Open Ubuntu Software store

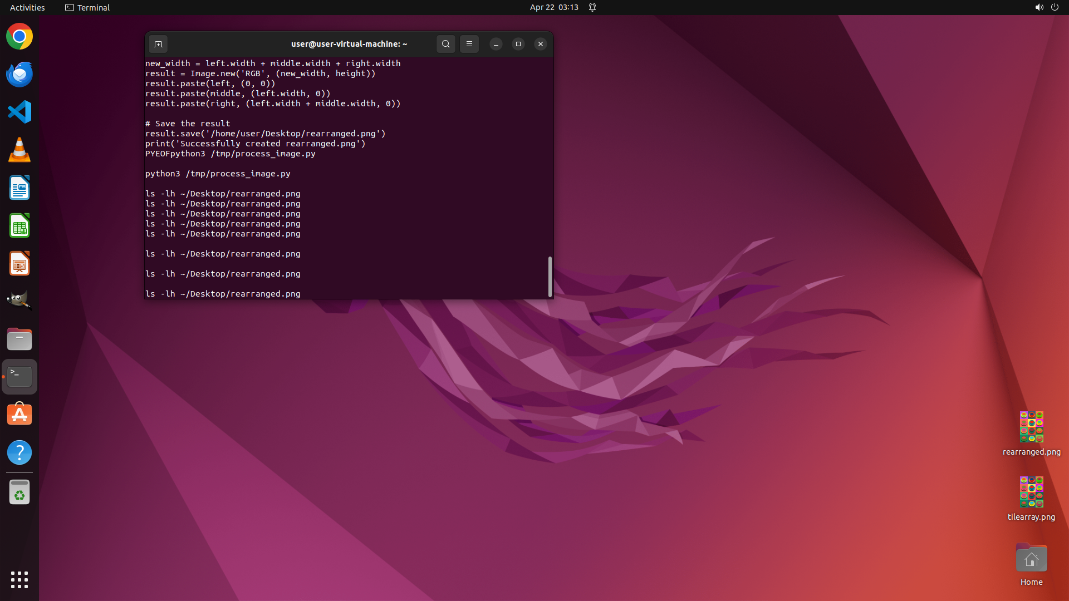[19, 415]
